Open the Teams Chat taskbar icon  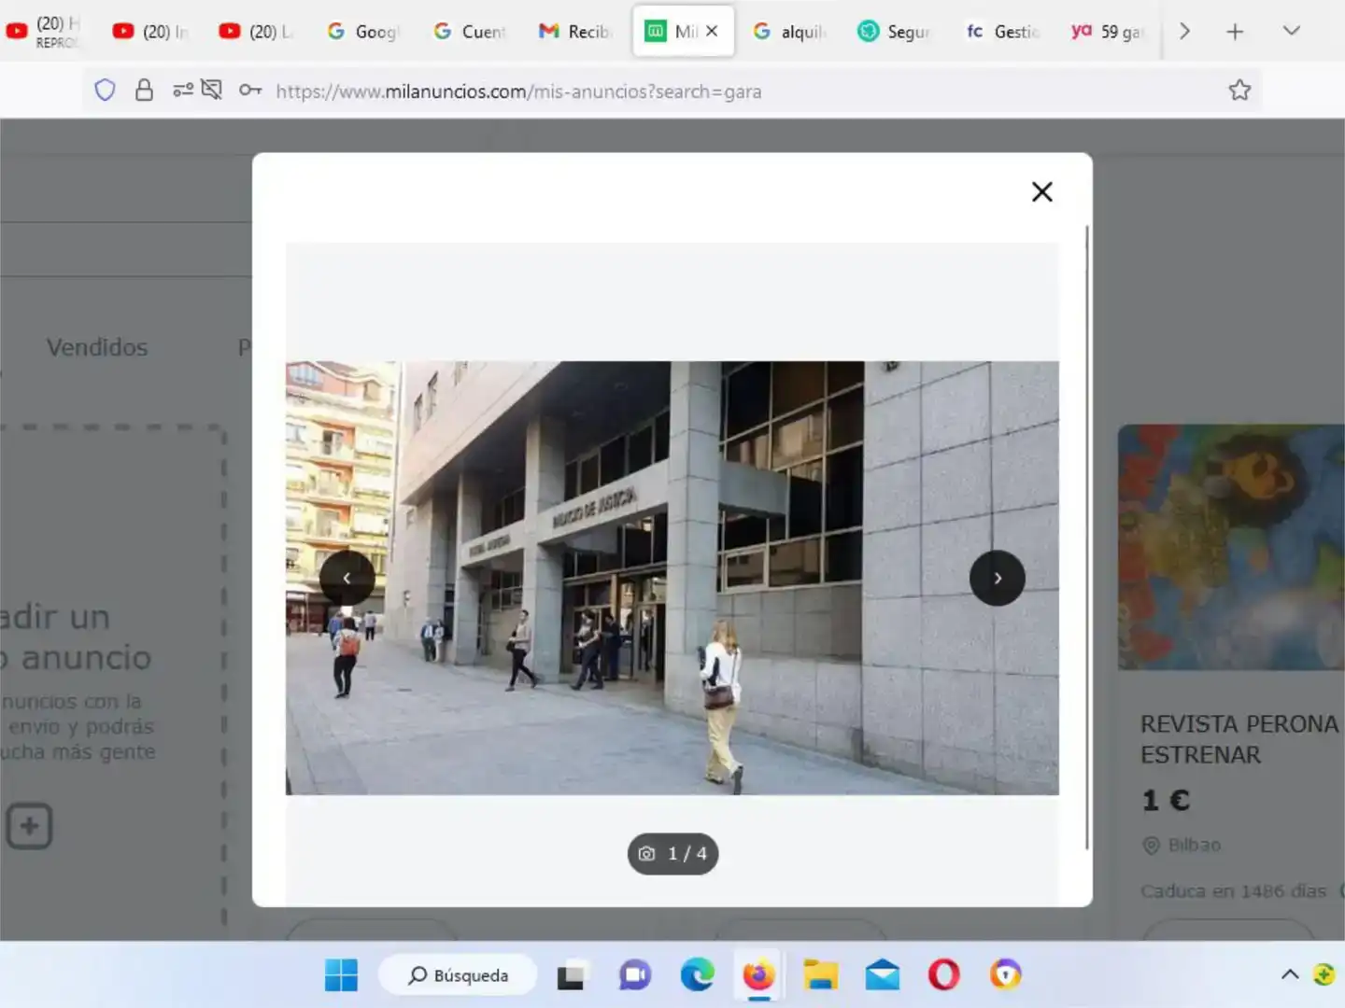pos(635,975)
